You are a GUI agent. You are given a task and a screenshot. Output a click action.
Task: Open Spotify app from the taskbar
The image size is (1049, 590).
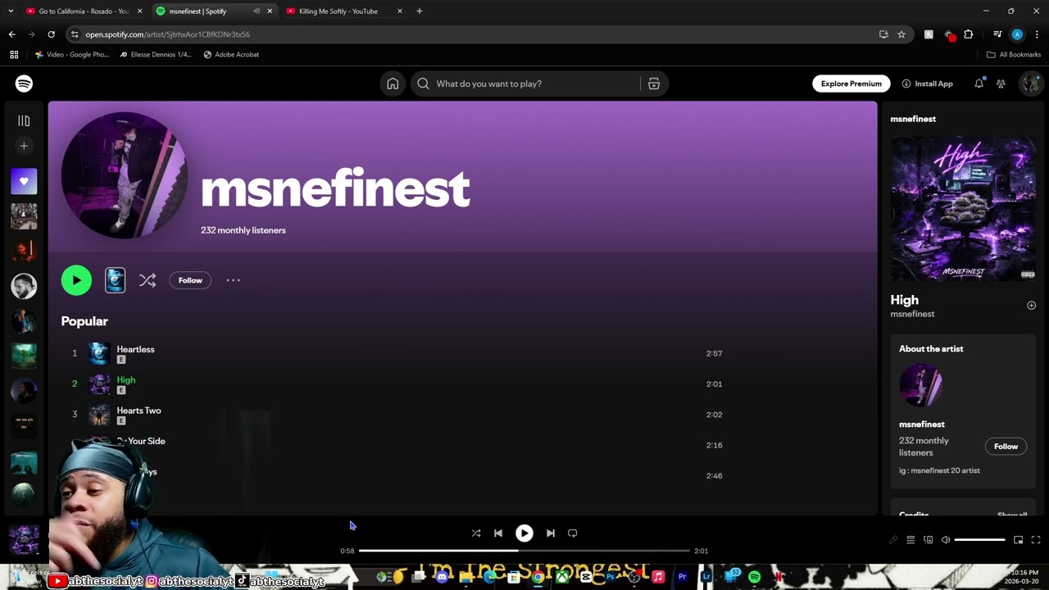coord(754,577)
